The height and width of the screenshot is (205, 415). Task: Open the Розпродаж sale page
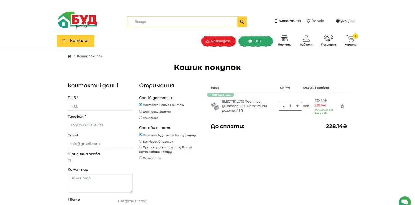tap(219, 41)
